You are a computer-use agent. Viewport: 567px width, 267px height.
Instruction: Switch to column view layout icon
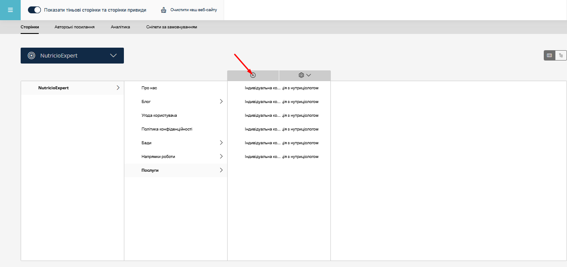[x=549, y=55]
